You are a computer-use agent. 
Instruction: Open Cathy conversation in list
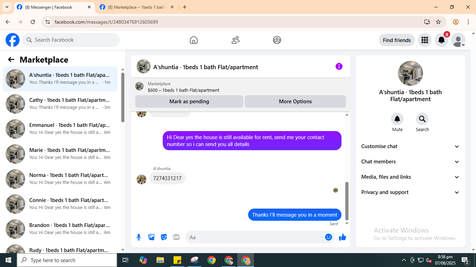pyautogui.click(x=60, y=104)
